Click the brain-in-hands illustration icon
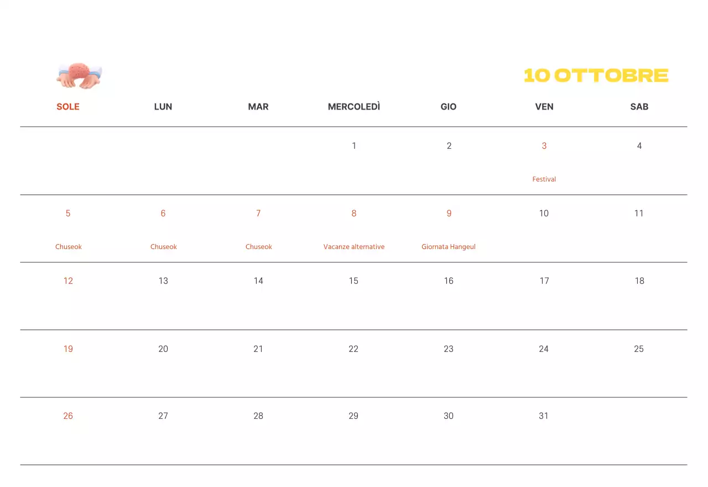This screenshot has height=487, width=708. tap(80, 75)
